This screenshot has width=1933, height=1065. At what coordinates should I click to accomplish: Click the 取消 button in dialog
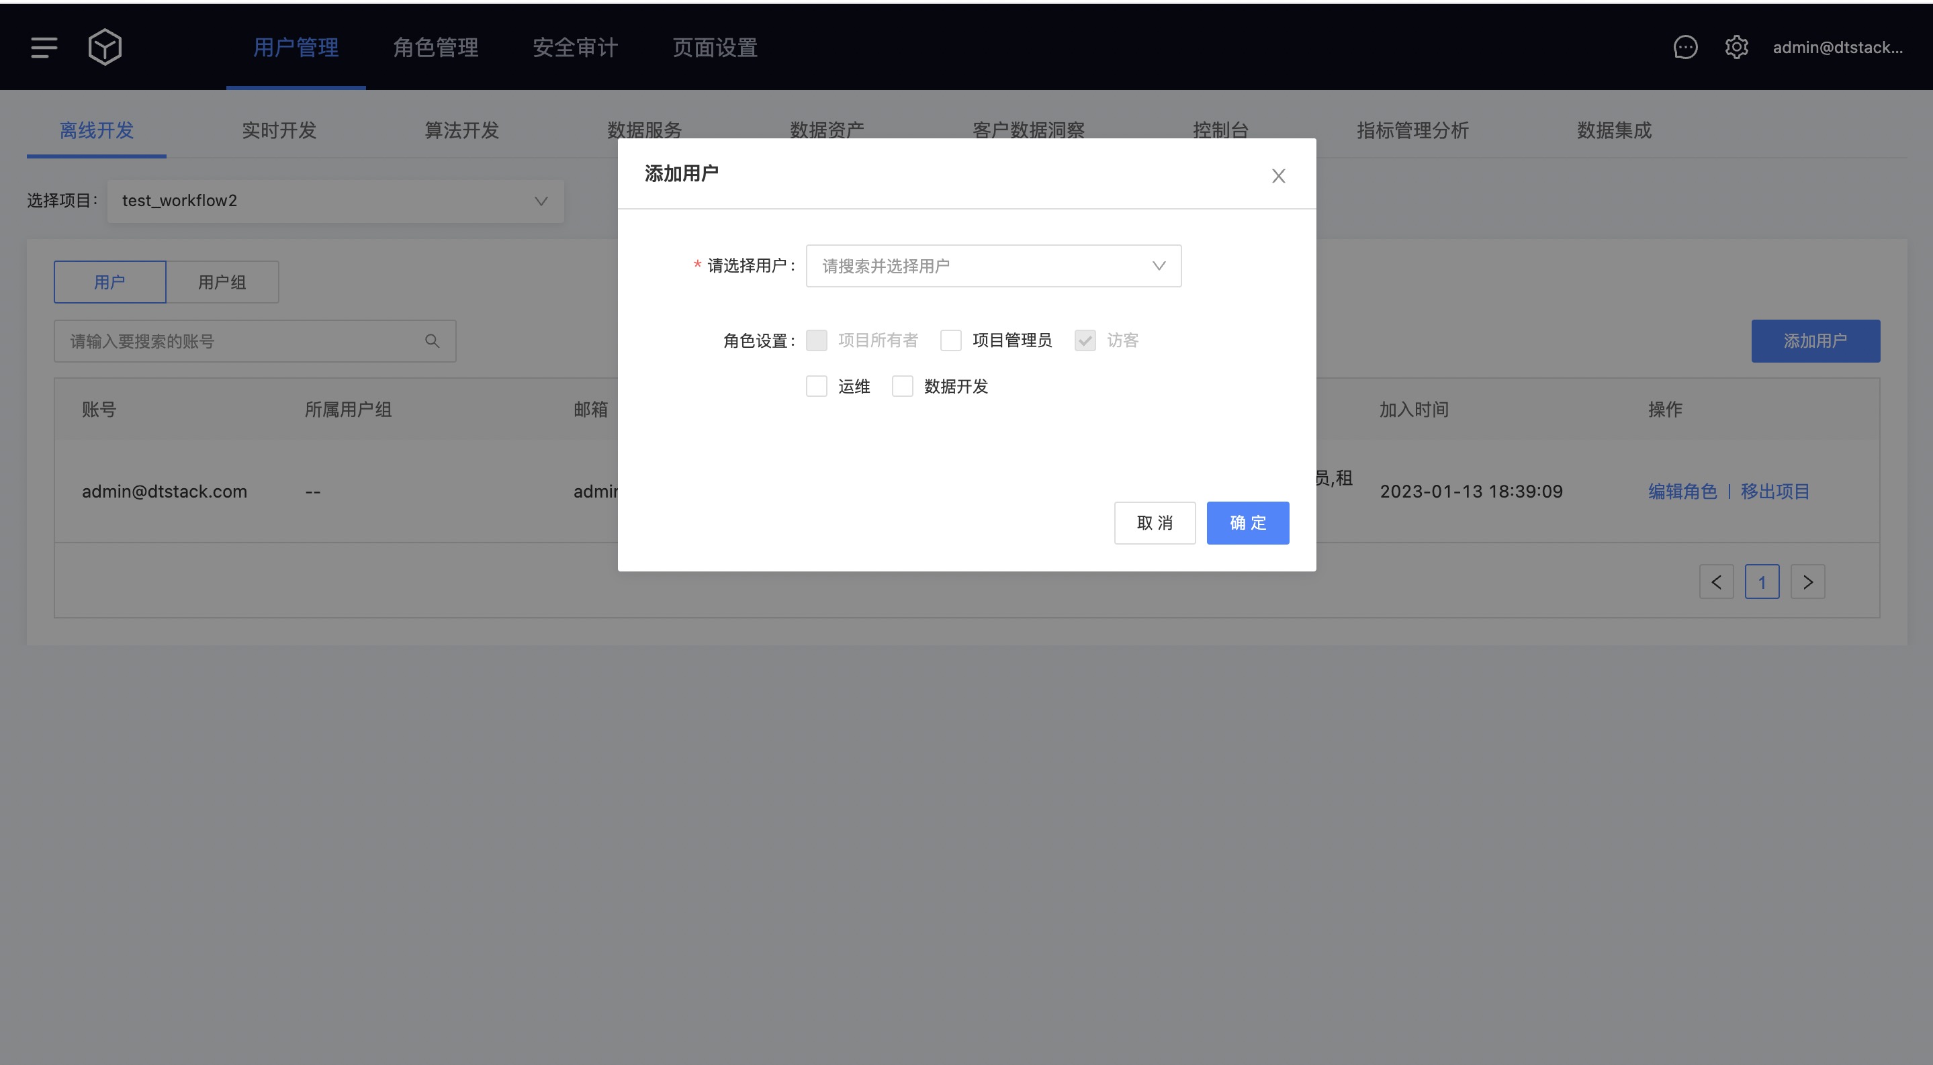click(x=1155, y=522)
